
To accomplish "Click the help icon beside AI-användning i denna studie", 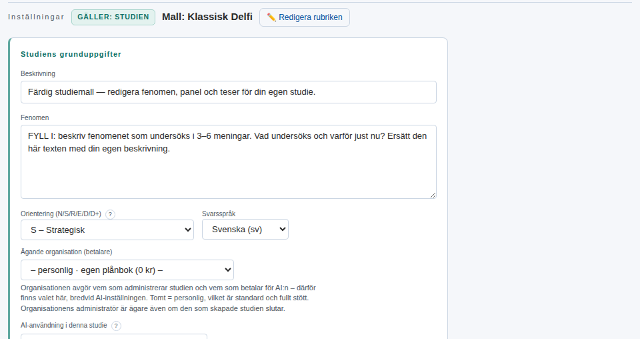I will point(116,326).
